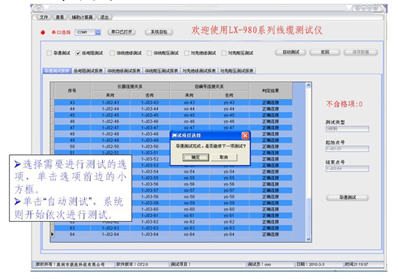The height and width of the screenshot is (279, 398).
Task: Select the cell ys-57
Action: coord(229,191)
